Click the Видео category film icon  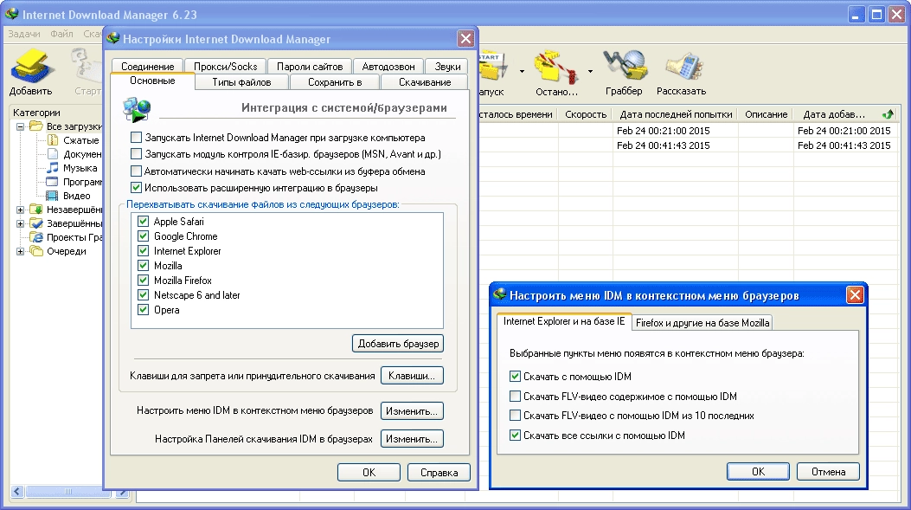[x=52, y=196]
